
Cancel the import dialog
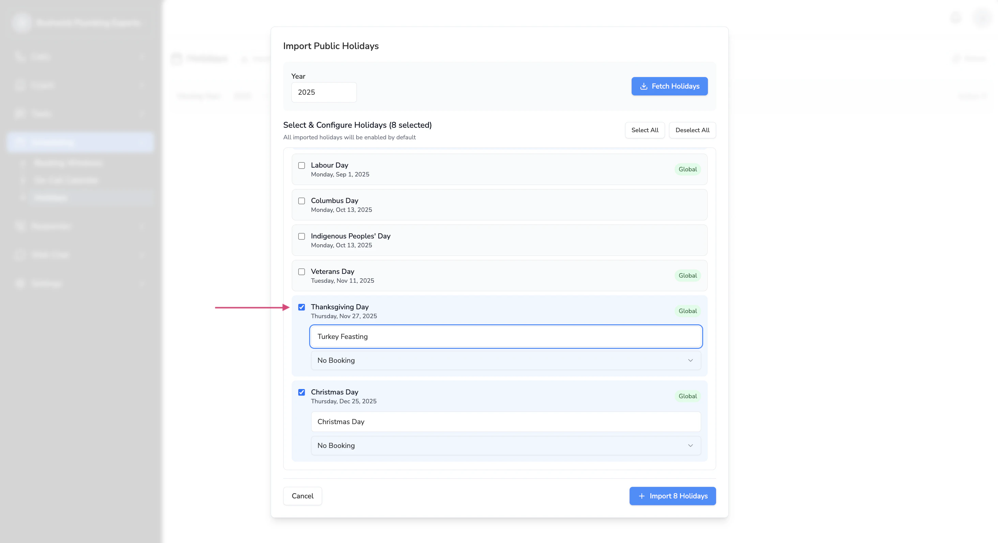[x=302, y=496]
